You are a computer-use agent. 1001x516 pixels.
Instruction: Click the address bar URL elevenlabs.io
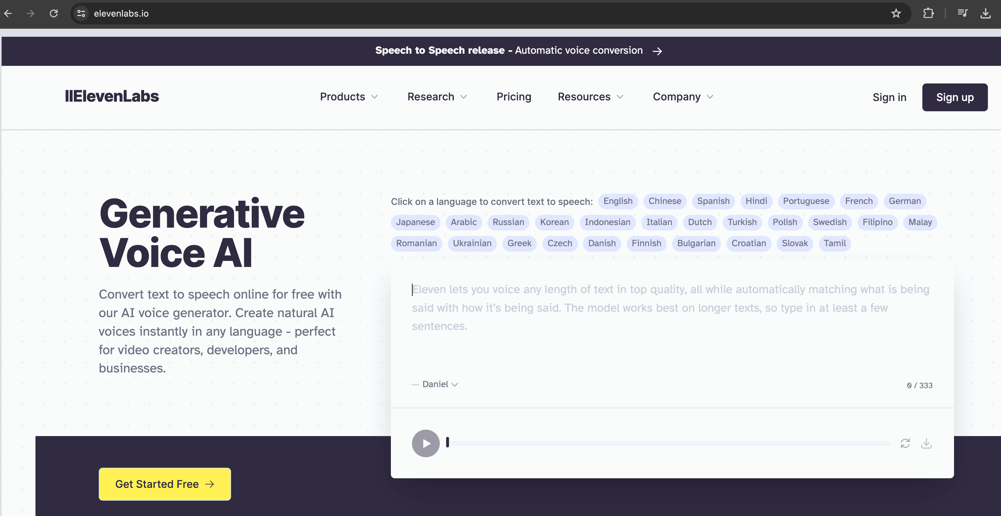[x=121, y=13]
